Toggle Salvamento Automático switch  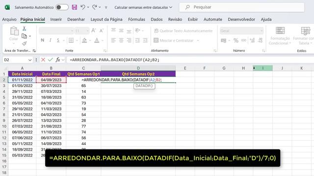click(x=62, y=7)
